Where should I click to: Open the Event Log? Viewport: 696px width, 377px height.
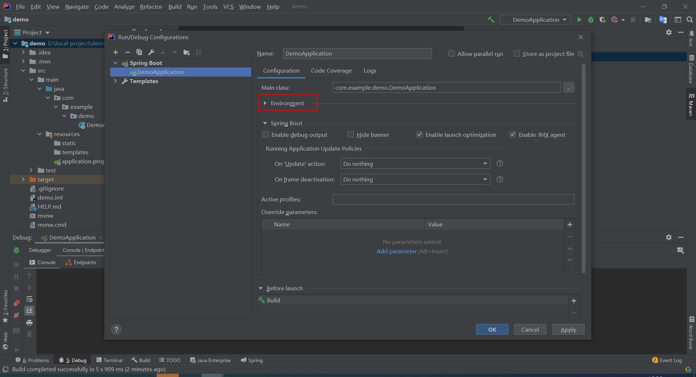pos(667,360)
